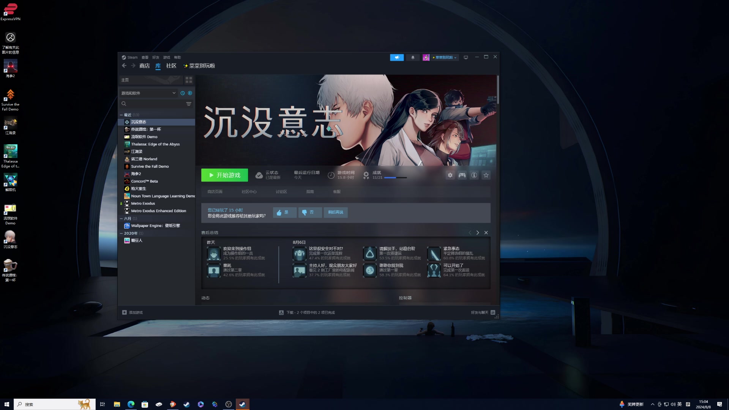The width and height of the screenshot is (729, 410).
Task: Click 添加游戏 at bottom left
Action: (133, 312)
